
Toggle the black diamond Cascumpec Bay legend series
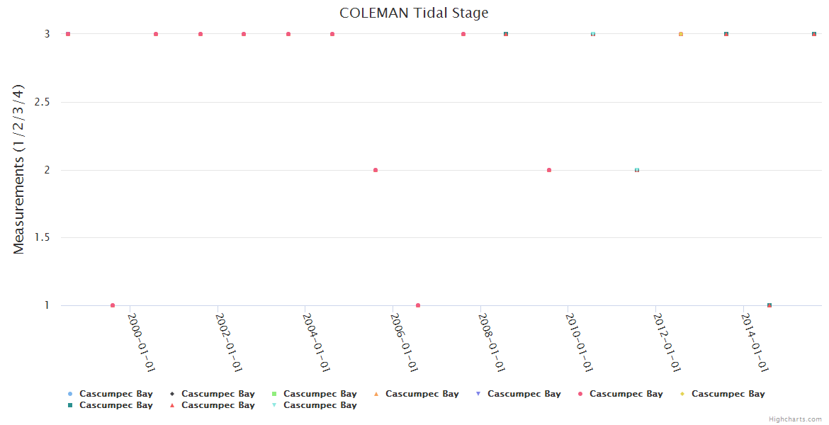pos(212,394)
